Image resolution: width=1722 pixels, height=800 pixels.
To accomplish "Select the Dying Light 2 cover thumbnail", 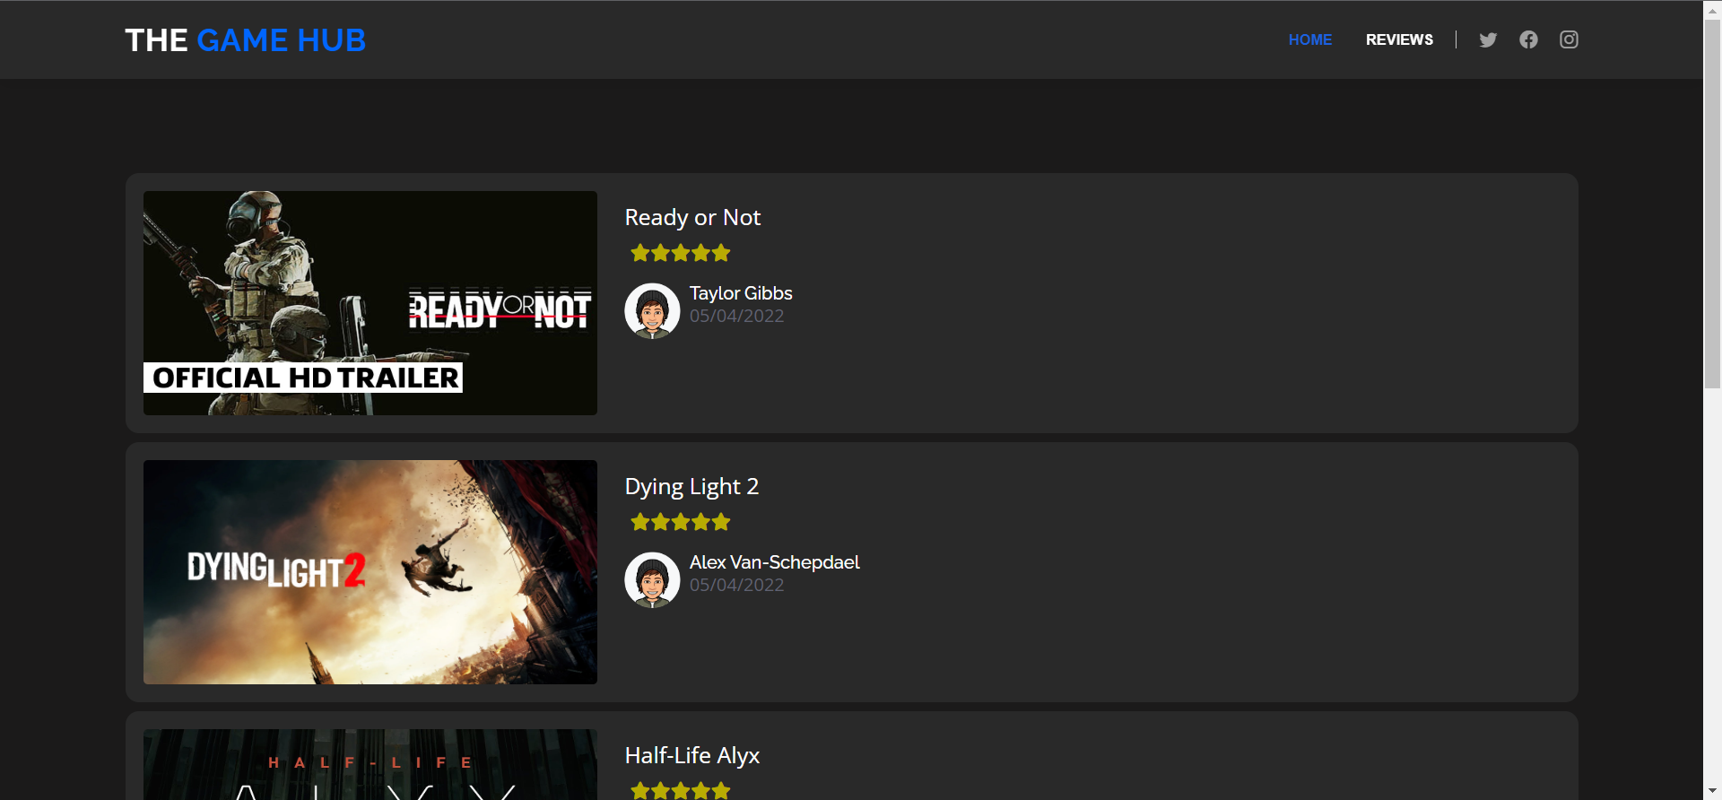I will click(370, 571).
